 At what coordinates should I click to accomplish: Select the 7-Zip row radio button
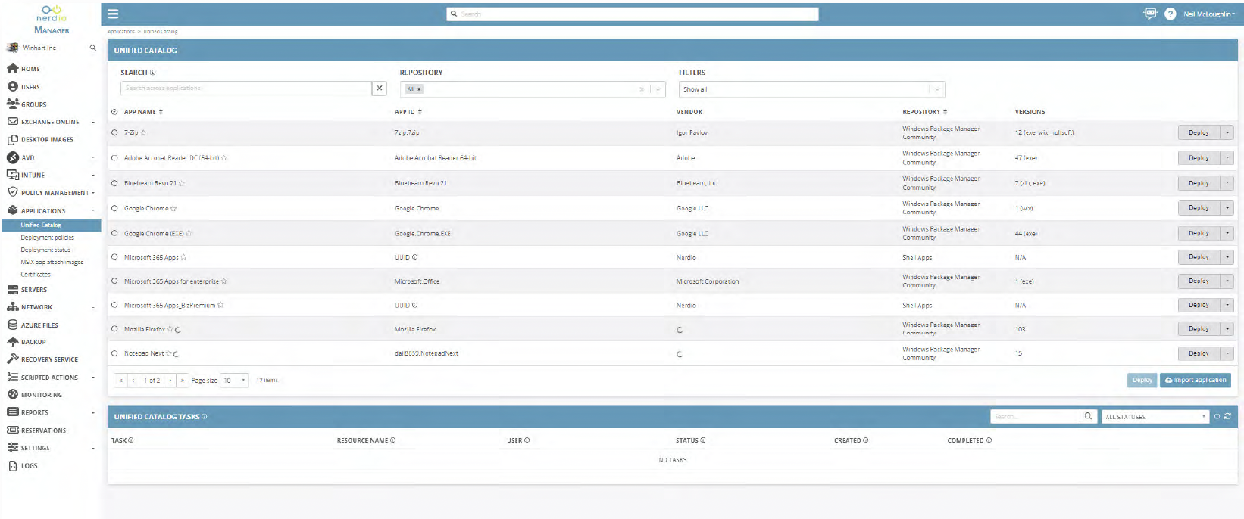[114, 132]
